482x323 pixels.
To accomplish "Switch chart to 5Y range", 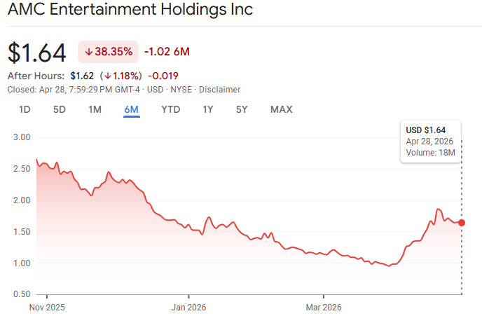I will (x=242, y=110).
